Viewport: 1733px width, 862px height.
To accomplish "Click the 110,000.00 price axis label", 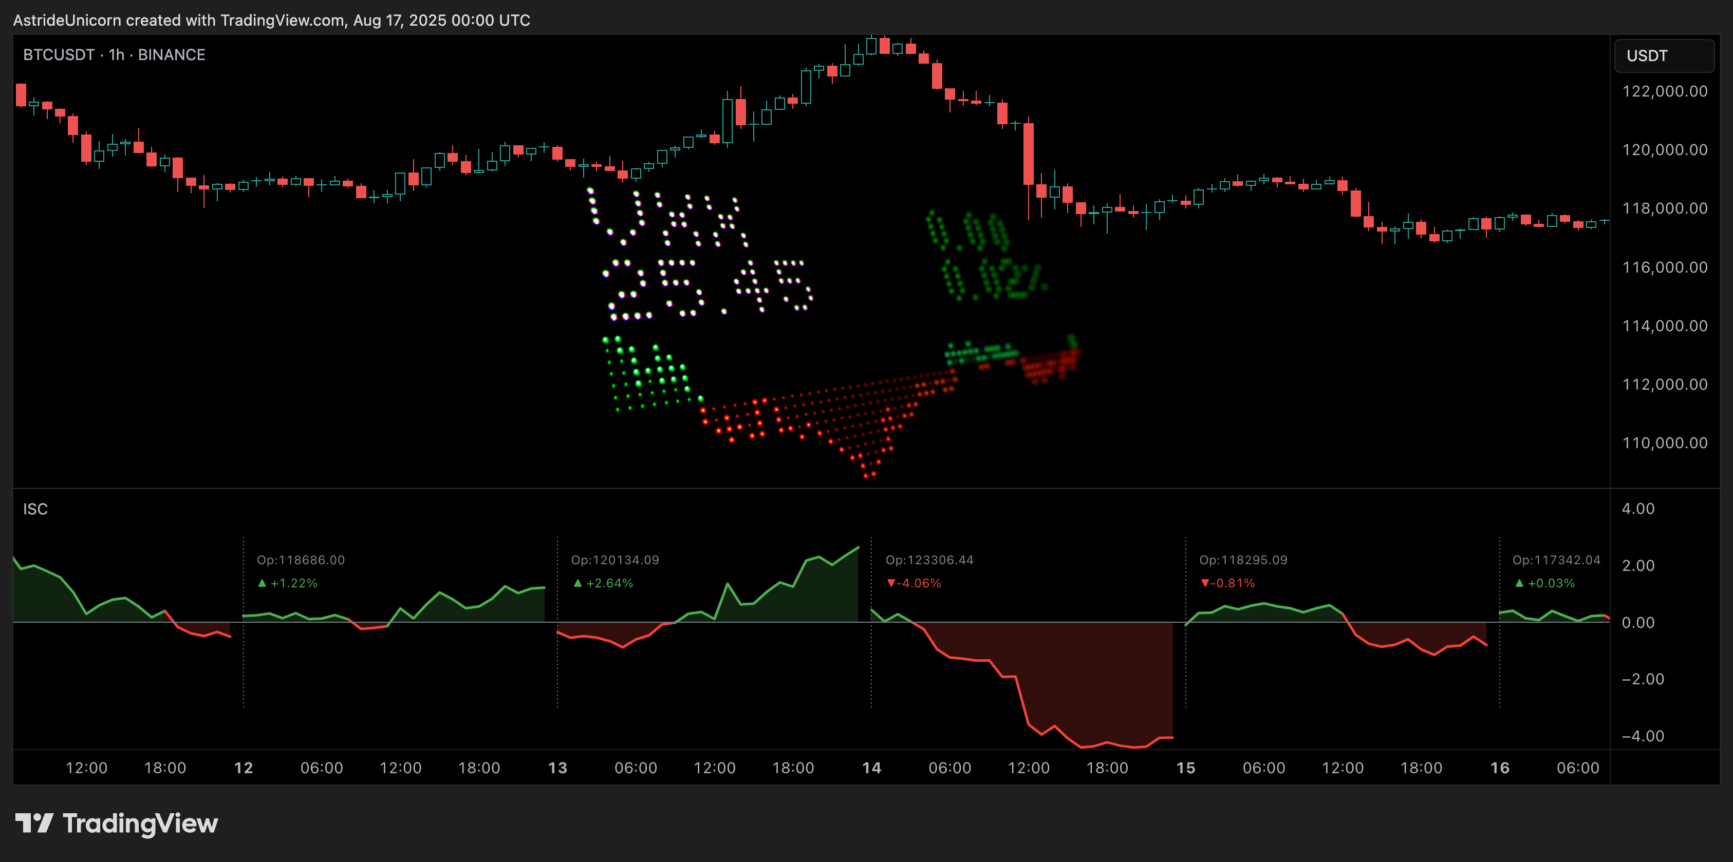I will point(1665,443).
